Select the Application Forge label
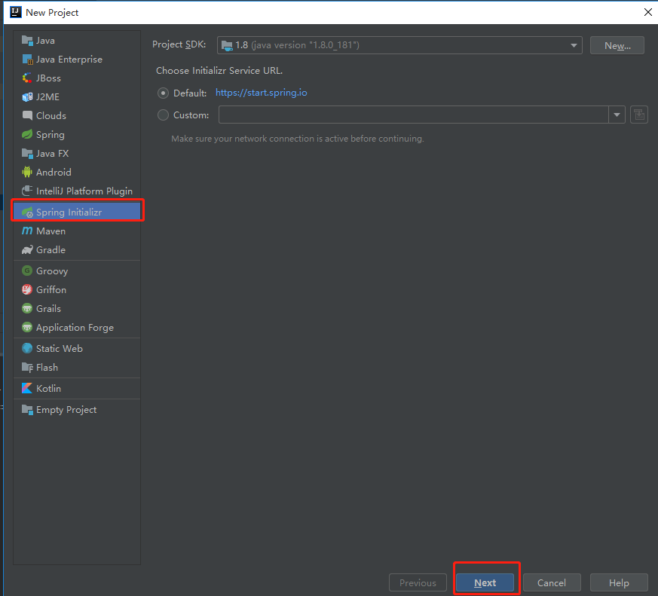658x596 pixels. [x=75, y=328]
